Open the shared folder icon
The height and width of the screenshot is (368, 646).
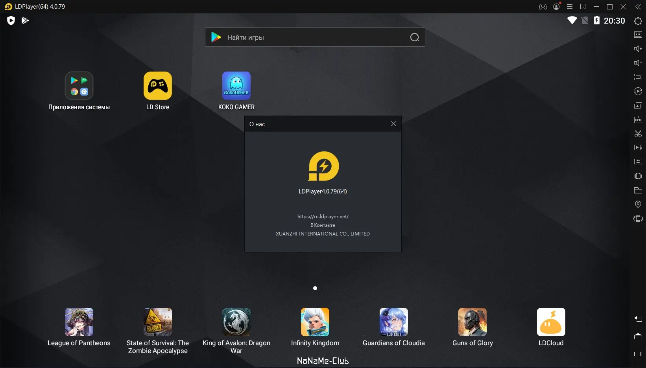tap(638, 190)
